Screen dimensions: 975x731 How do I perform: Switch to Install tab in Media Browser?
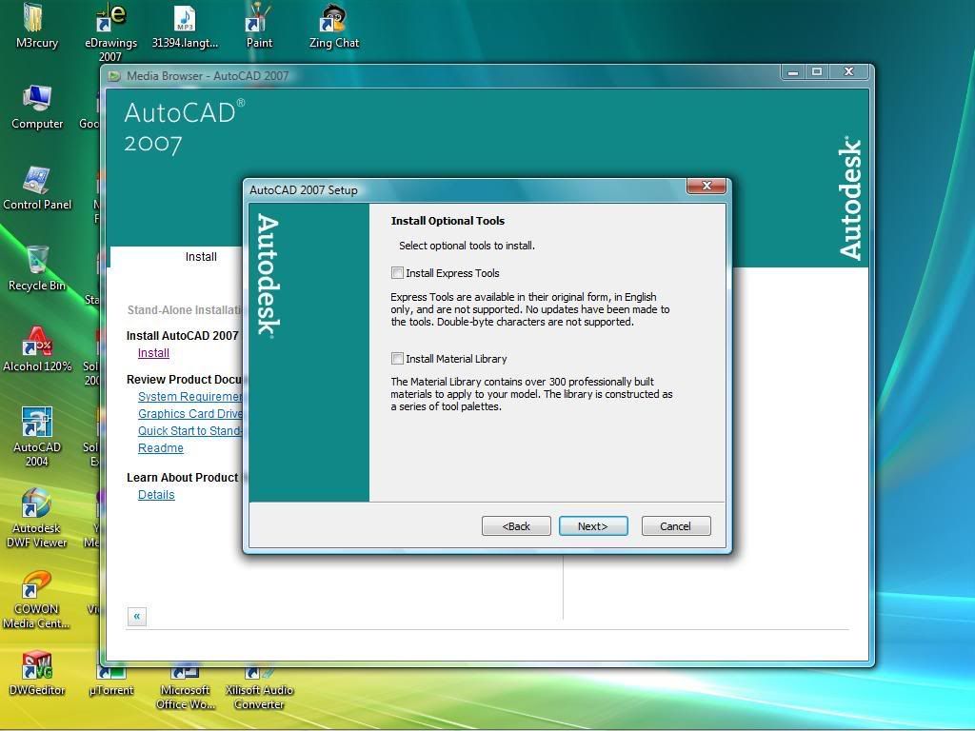pos(201,257)
